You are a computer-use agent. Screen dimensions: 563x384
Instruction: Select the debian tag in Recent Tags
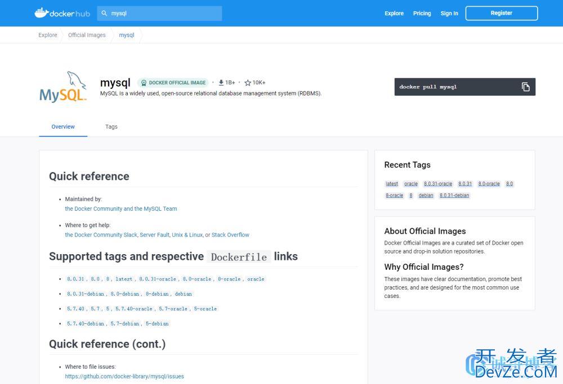pyautogui.click(x=426, y=196)
